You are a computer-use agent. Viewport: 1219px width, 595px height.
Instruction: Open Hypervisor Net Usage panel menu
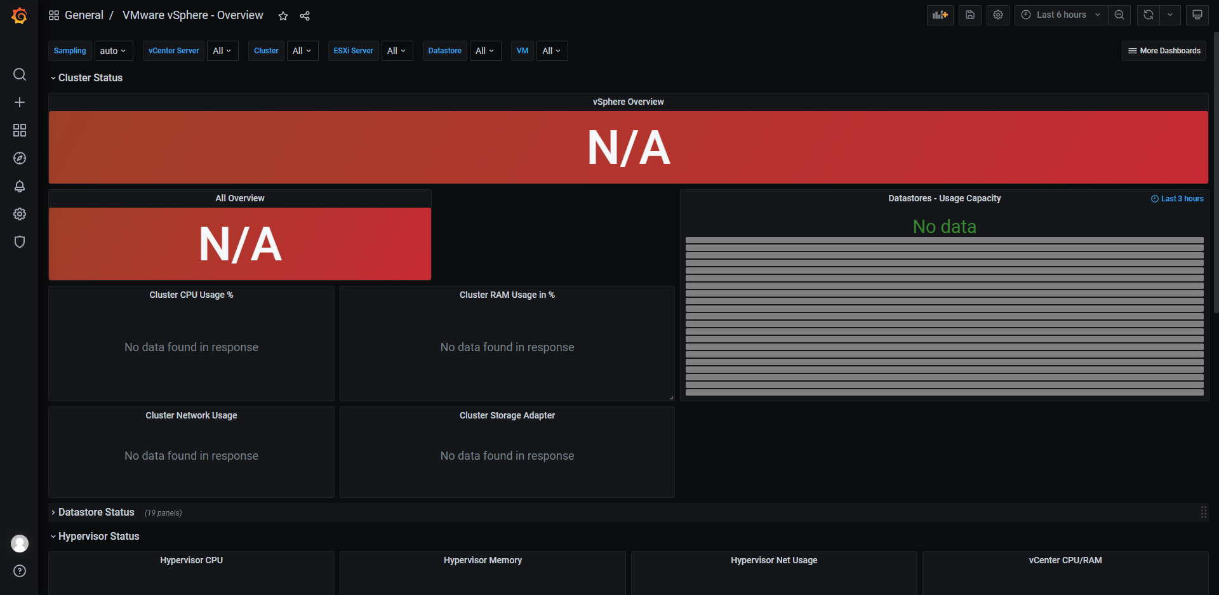tap(774, 560)
